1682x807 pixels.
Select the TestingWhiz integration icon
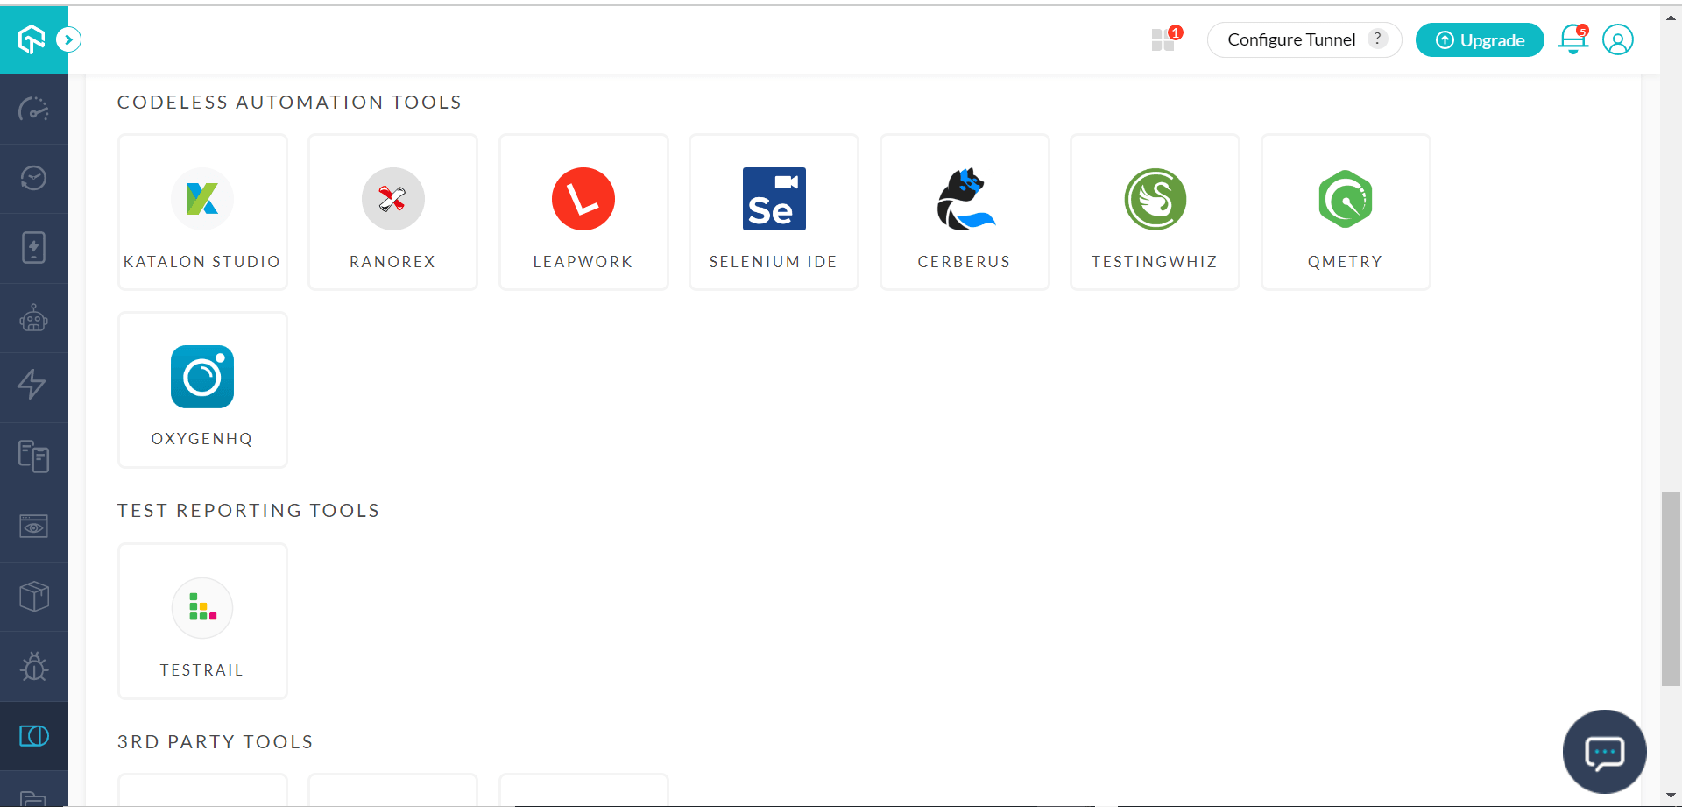[x=1155, y=200]
